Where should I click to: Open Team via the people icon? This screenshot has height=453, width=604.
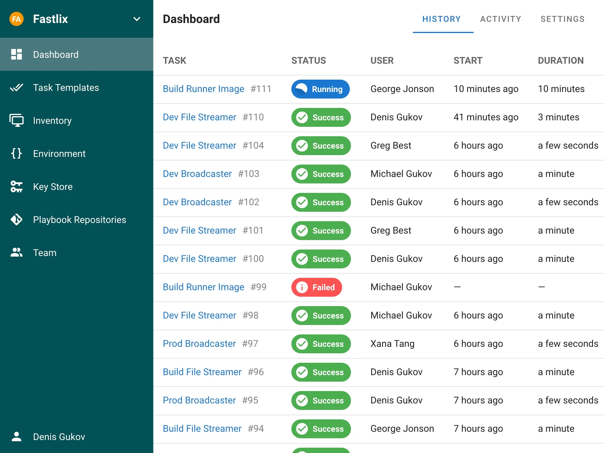click(16, 252)
